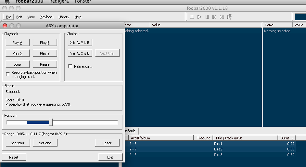The height and width of the screenshot is (167, 306).
Task: Click the Stop icon in foobar2000 toolbar
Action: point(192,17)
